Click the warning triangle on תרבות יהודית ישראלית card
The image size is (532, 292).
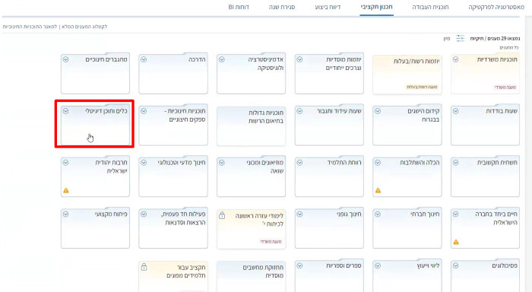(x=66, y=190)
